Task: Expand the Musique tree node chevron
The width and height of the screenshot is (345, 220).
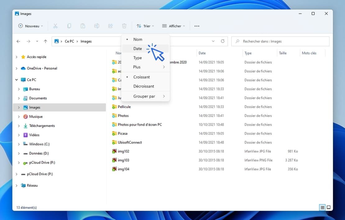Action: point(19,116)
